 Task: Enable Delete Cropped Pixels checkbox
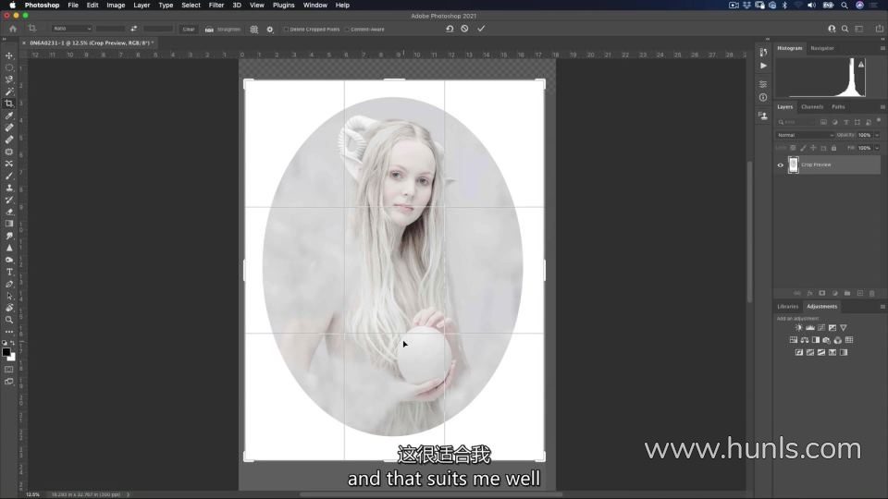(x=286, y=29)
